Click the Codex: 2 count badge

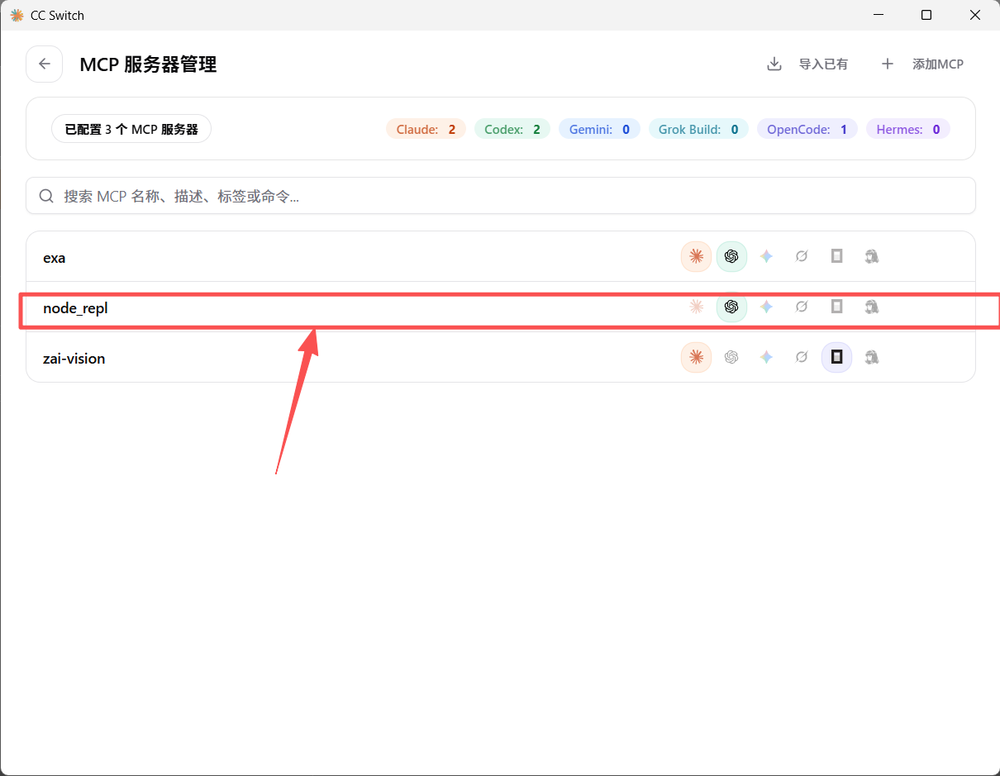coord(512,129)
